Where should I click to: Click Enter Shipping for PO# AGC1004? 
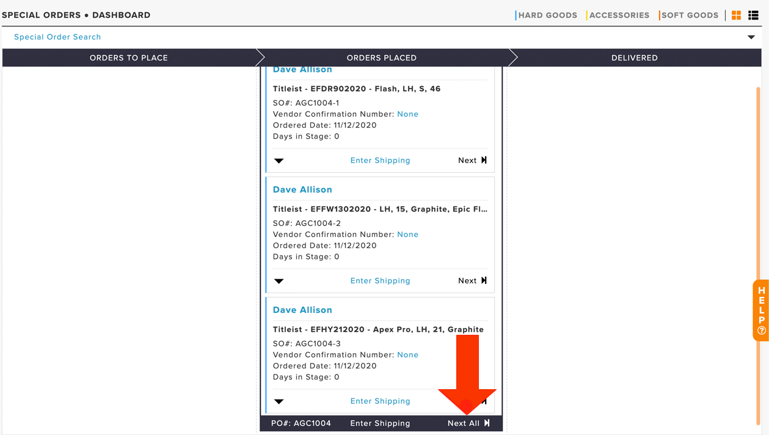(x=380, y=423)
